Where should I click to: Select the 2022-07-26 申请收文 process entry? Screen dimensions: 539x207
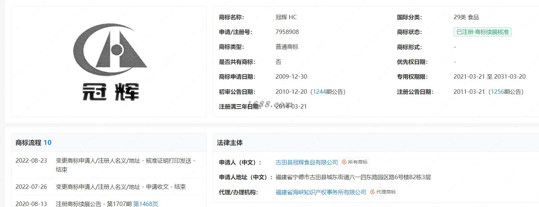tap(121, 187)
